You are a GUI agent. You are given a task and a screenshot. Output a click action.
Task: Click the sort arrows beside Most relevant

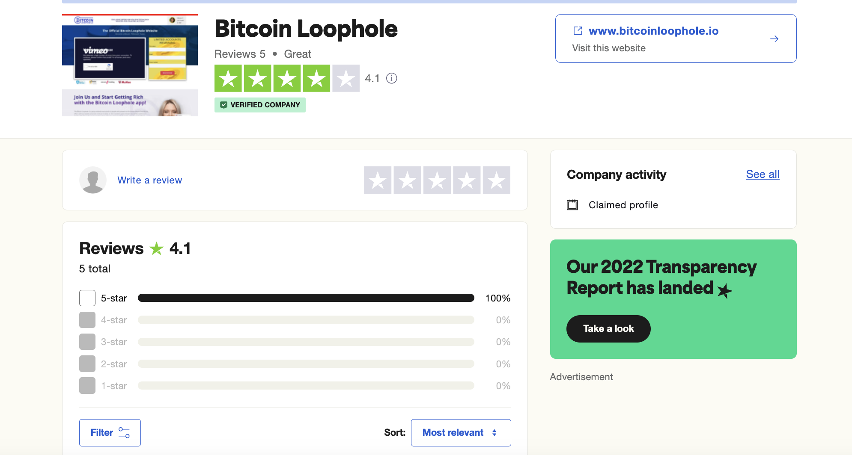pyautogui.click(x=495, y=432)
